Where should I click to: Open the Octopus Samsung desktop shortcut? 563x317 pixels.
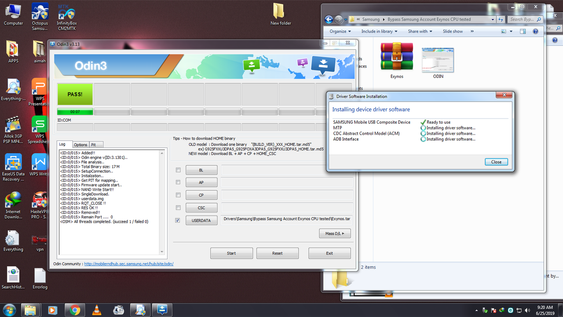tap(40, 17)
